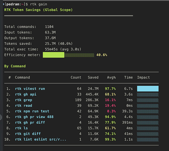Select the 'rtk gh pr diff' command
Screen dimensions: 169x151
tap(30, 123)
